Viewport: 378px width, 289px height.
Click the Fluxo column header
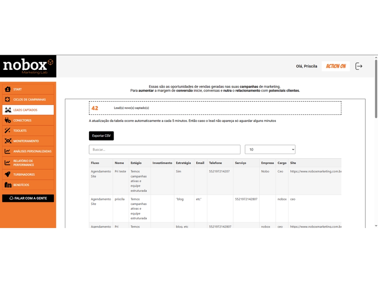(95, 163)
